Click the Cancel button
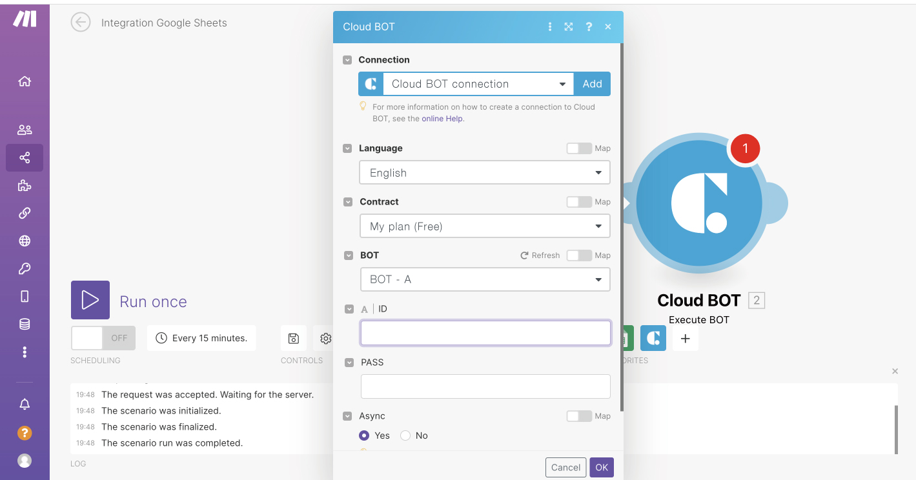Image resolution: width=916 pixels, height=480 pixels. coord(566,468)
